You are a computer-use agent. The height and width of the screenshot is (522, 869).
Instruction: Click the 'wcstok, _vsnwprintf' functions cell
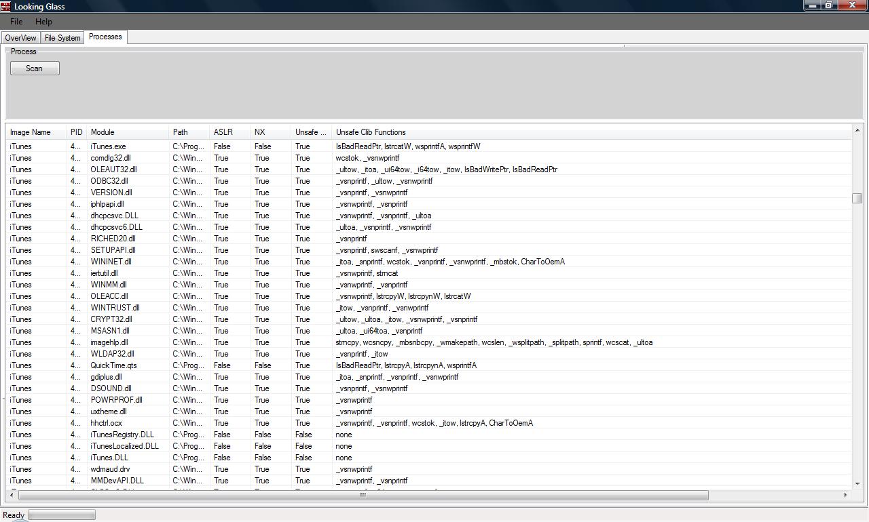367,158
